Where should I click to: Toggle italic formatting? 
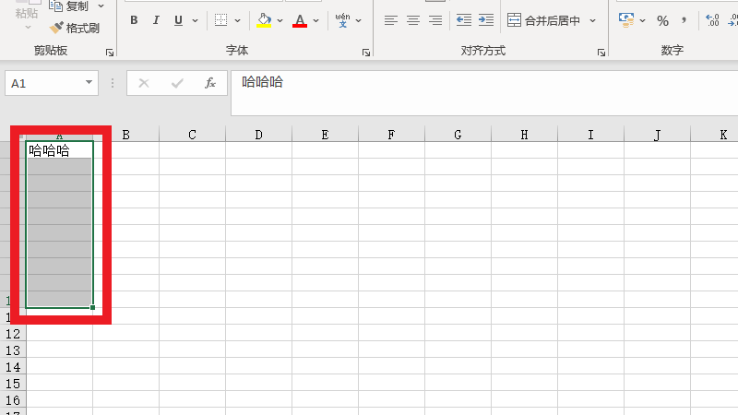pyautogui.click(x=155, y=20)
